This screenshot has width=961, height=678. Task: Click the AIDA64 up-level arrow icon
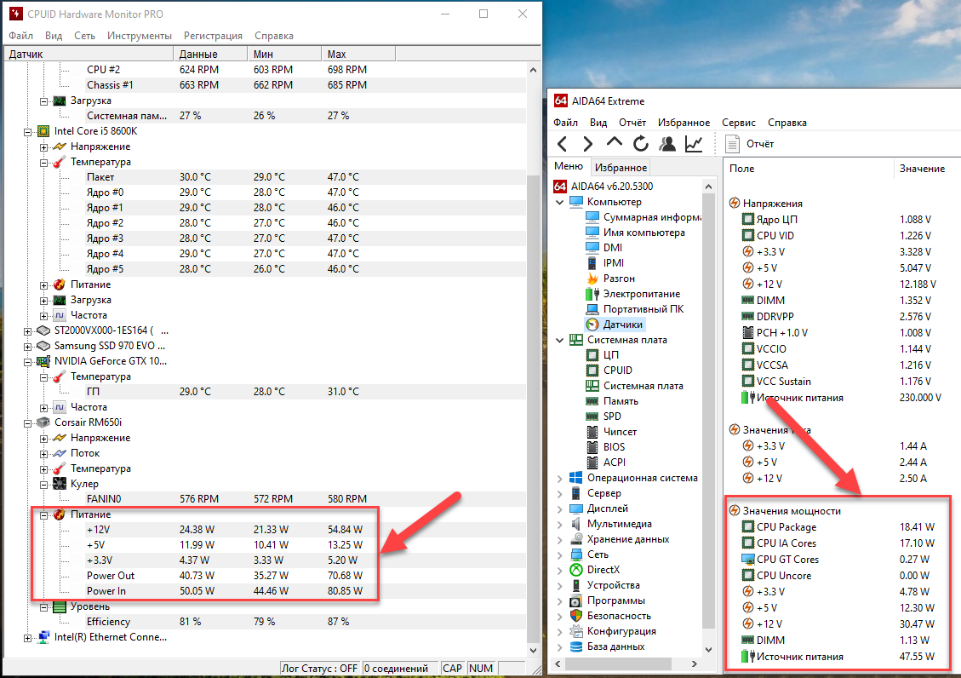click(x=614, y=143)
